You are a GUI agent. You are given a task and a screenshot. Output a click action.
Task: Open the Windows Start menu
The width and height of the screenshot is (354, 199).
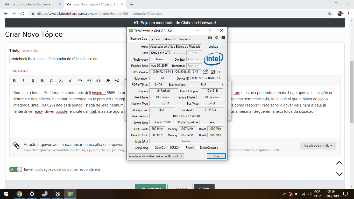point(6,194)
